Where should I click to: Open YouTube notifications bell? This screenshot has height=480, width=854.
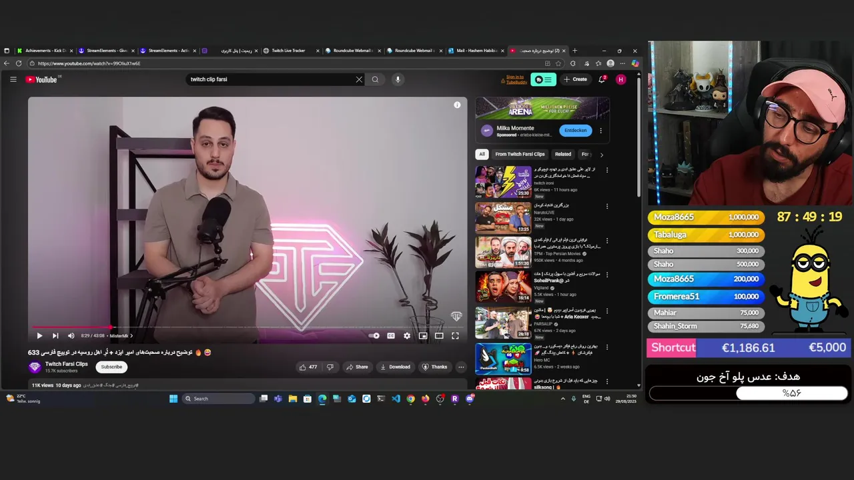(x=602, y=79)
